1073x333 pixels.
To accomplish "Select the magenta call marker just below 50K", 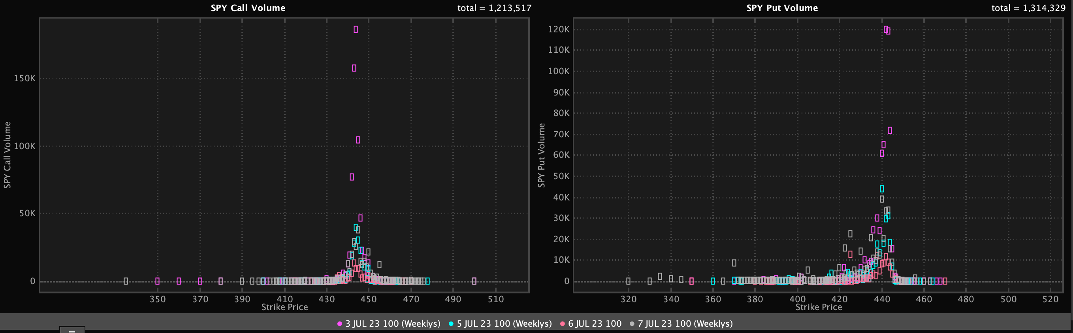I will point(361,218).
